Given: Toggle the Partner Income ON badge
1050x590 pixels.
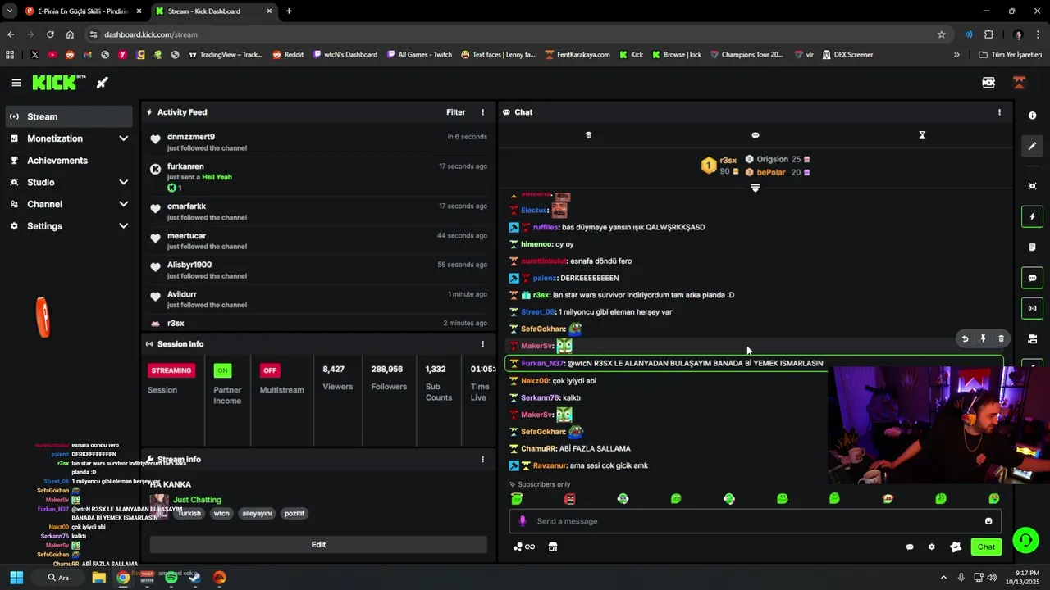Looking at the screenshot, I should (x=222, y=370).
